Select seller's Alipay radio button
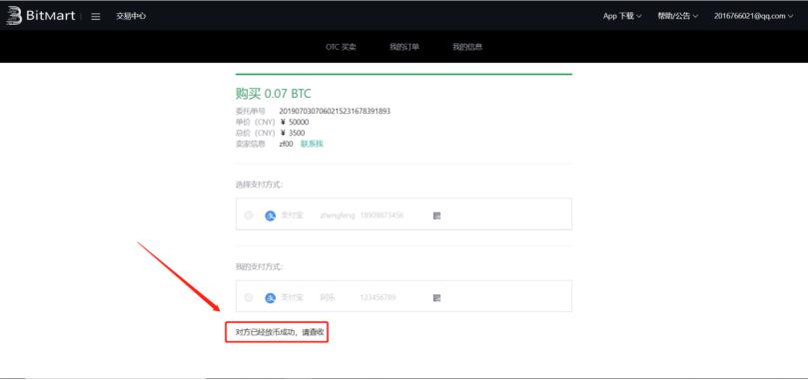This screenshot has width=808, height=380. (249, 215)
